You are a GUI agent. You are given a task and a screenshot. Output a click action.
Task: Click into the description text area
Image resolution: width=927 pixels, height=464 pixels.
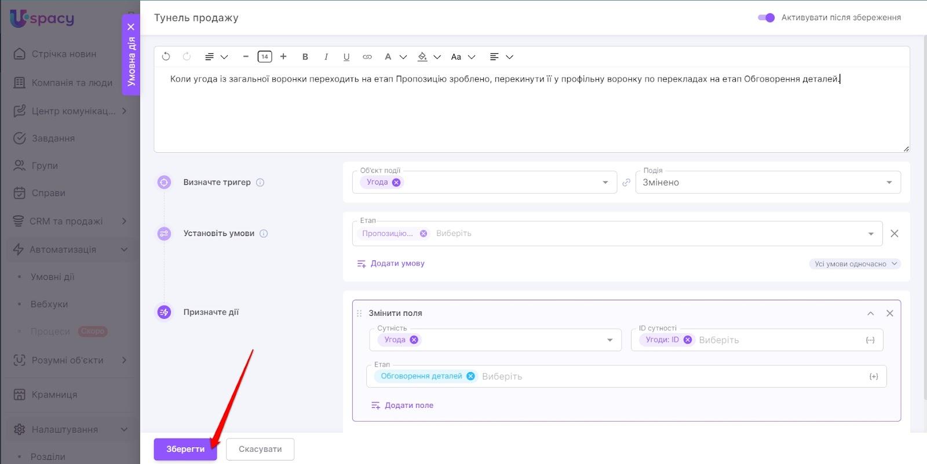531,116
